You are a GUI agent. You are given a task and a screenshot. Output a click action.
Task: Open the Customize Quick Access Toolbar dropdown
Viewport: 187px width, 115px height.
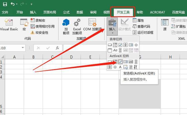click(x=31, y=4)
